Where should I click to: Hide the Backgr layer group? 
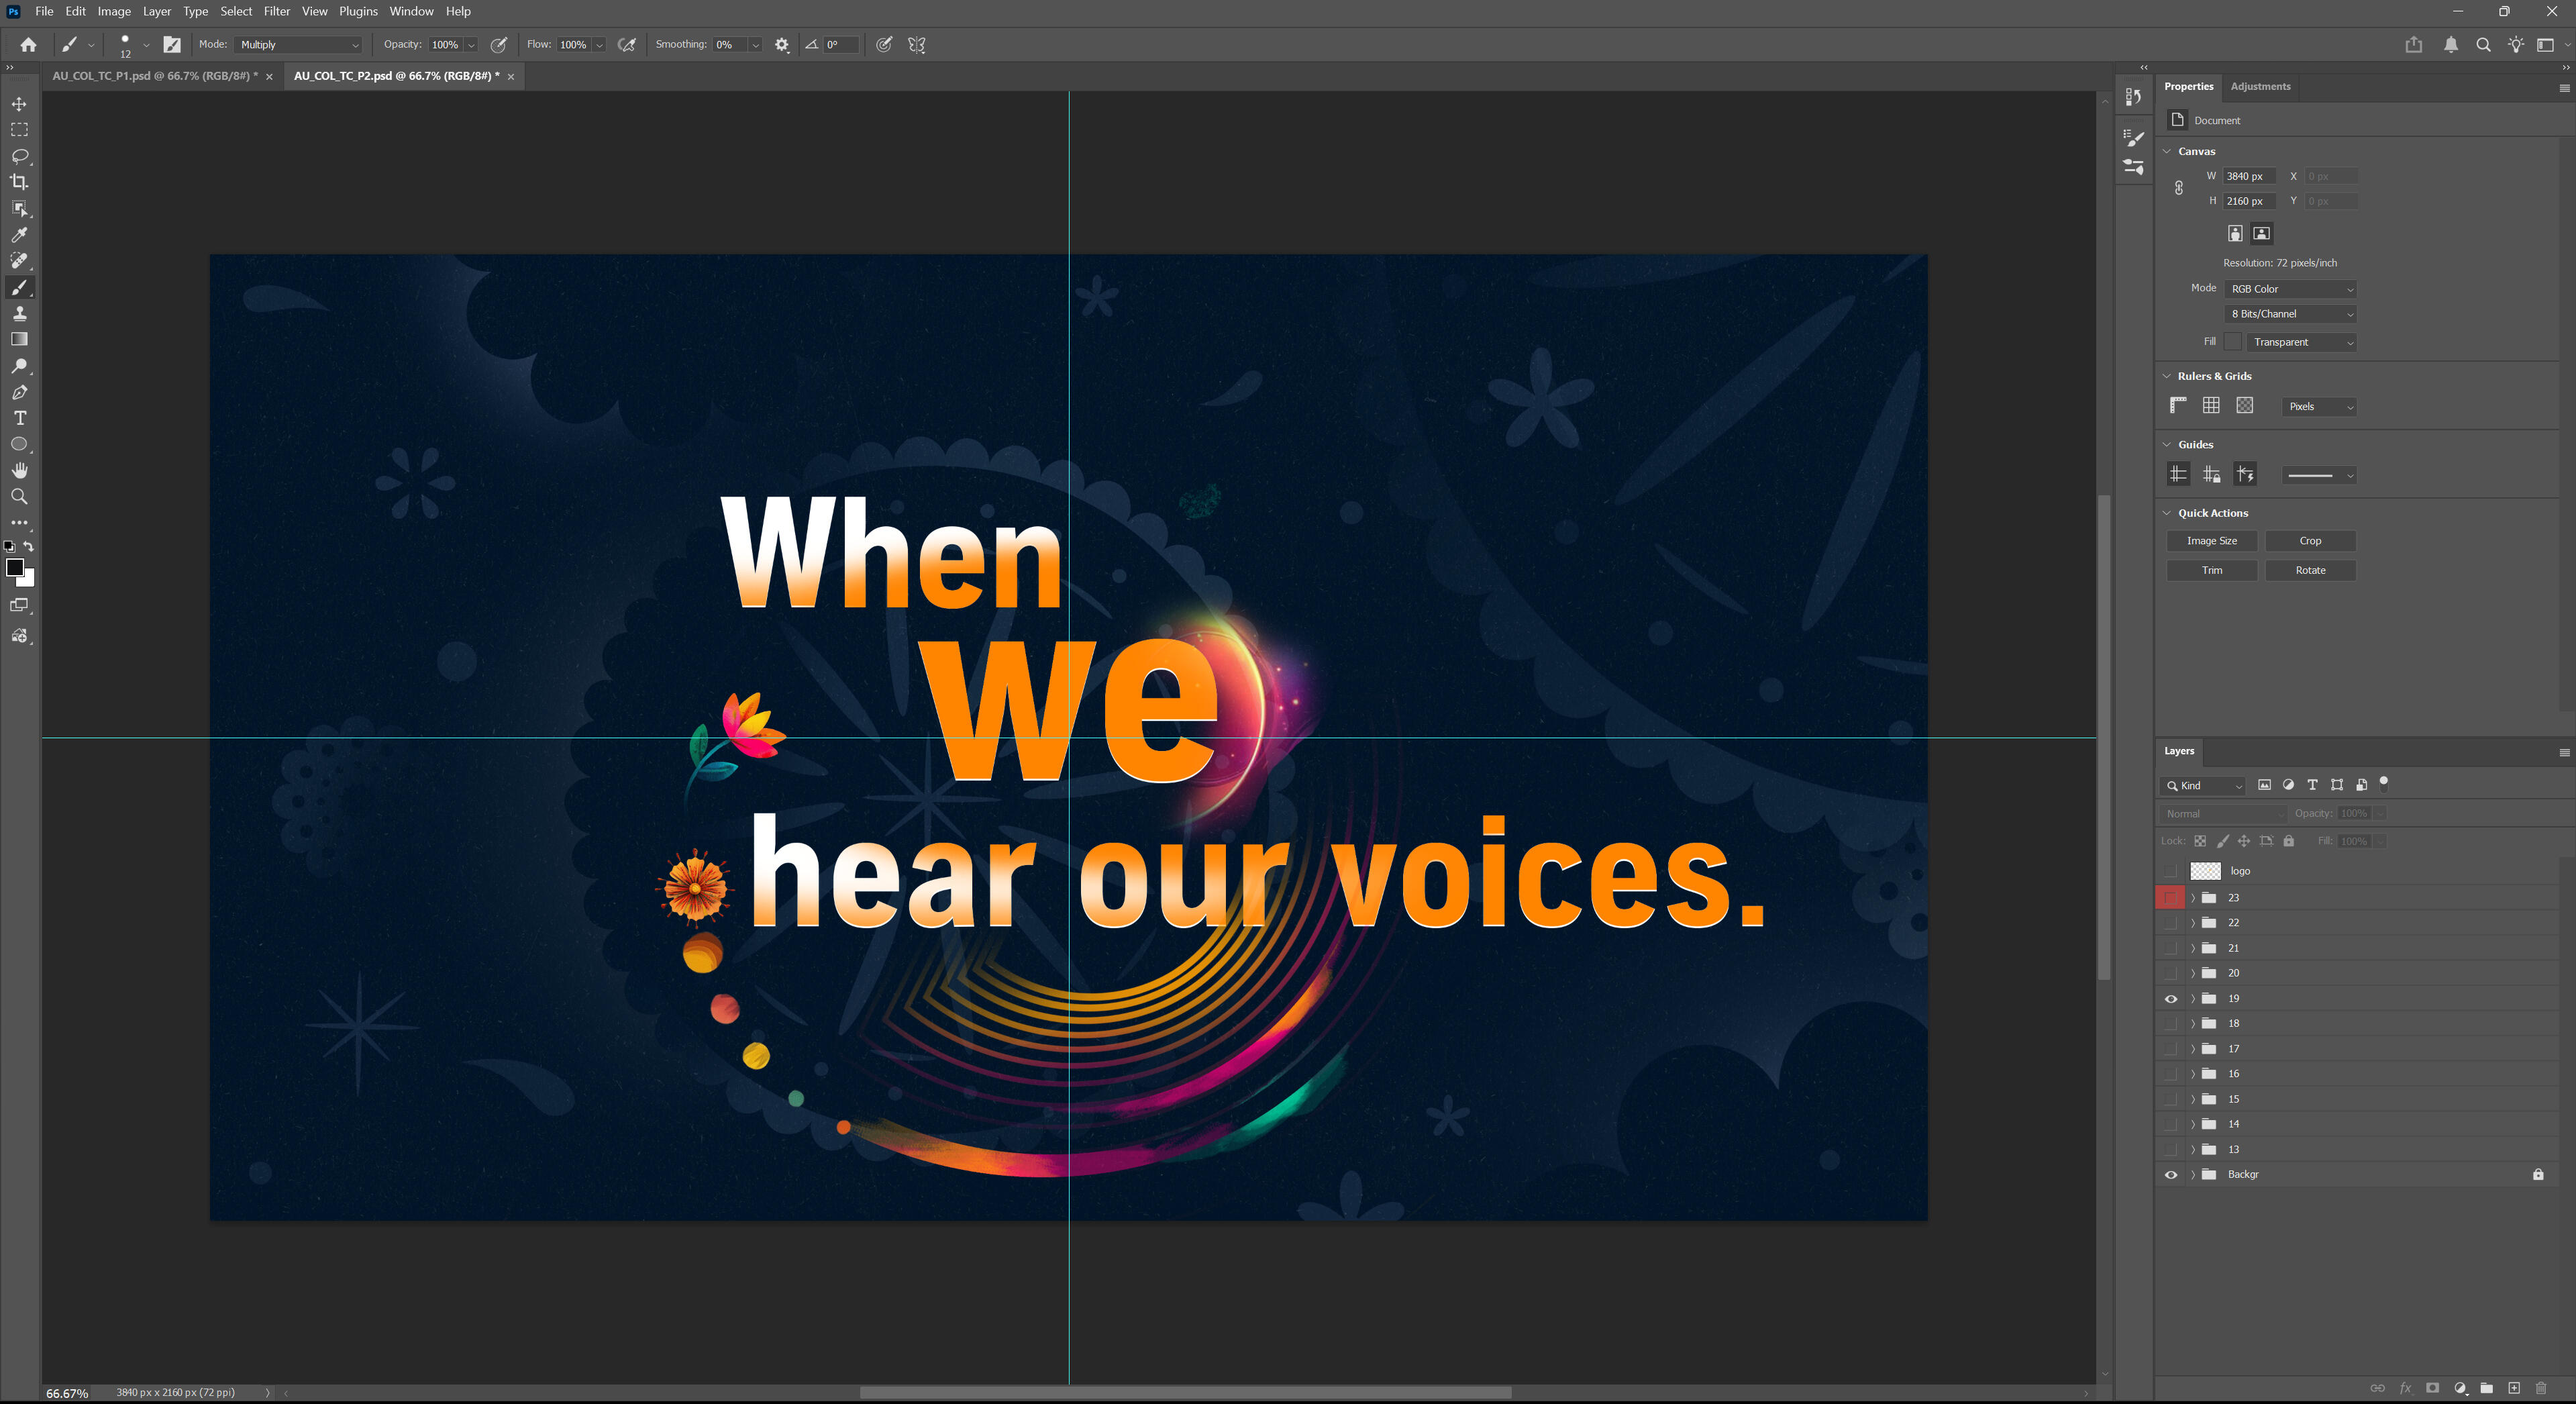(2170, 1174)
